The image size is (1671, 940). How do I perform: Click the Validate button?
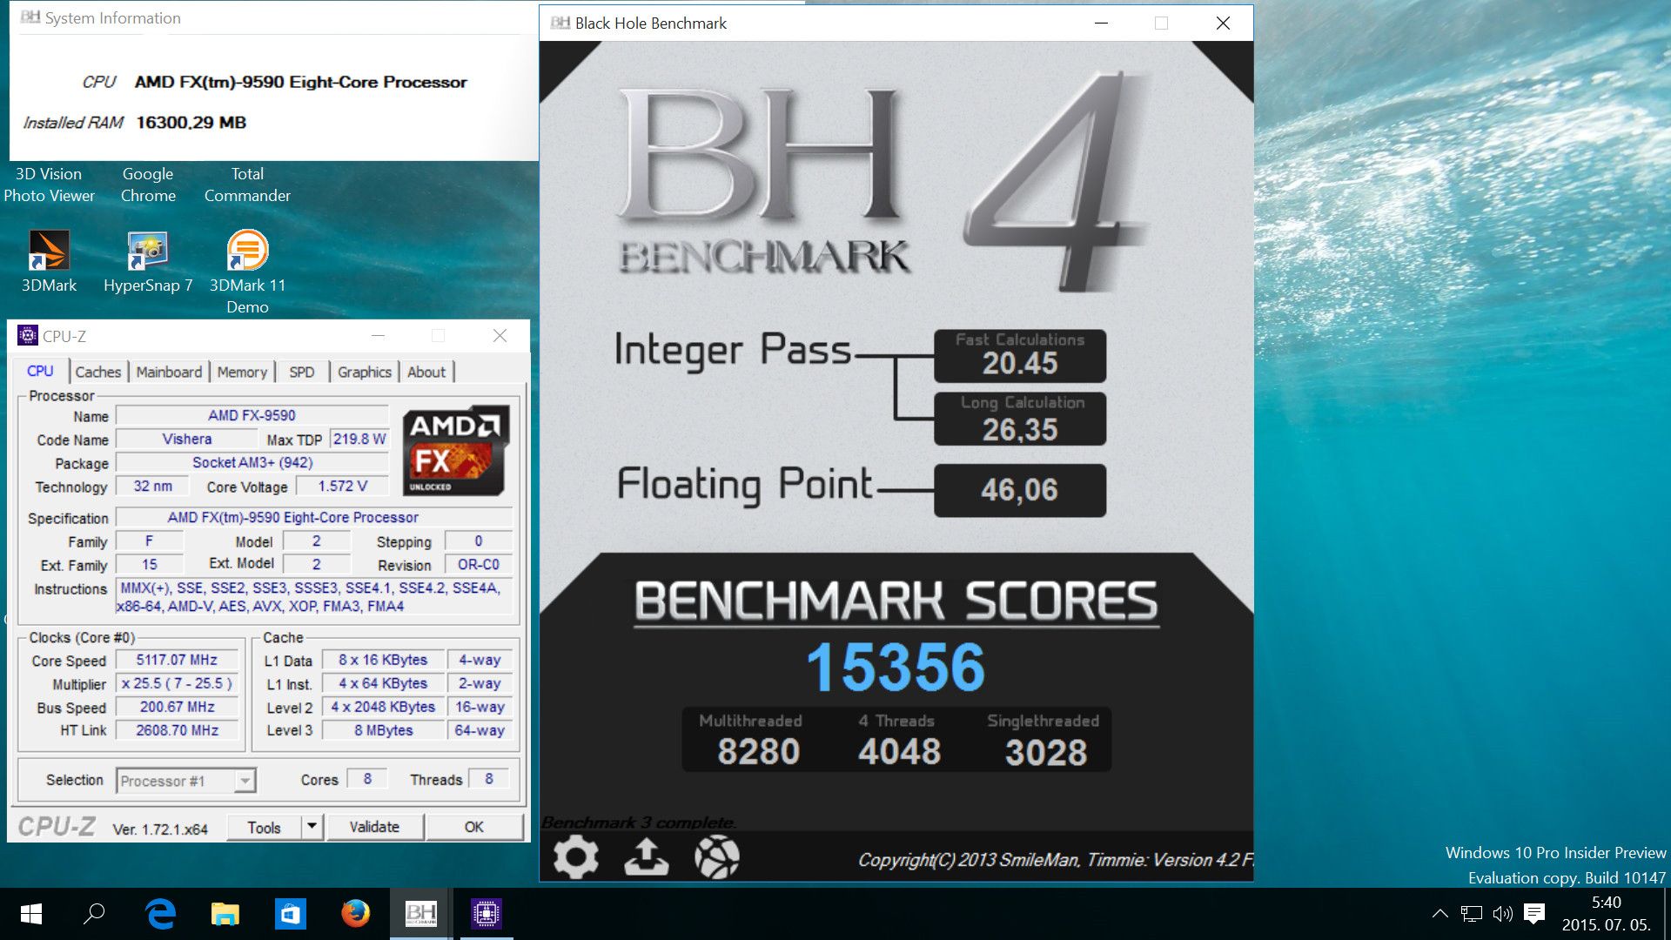point(375,828)
